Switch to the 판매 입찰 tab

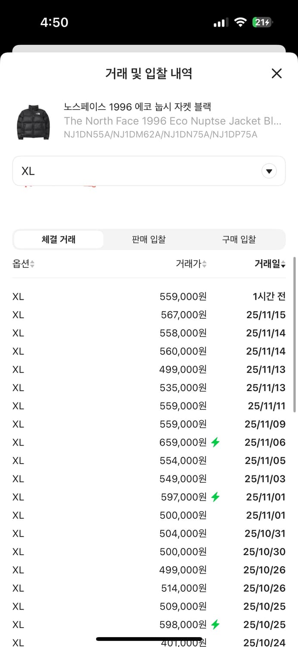[x=148, y=239]
